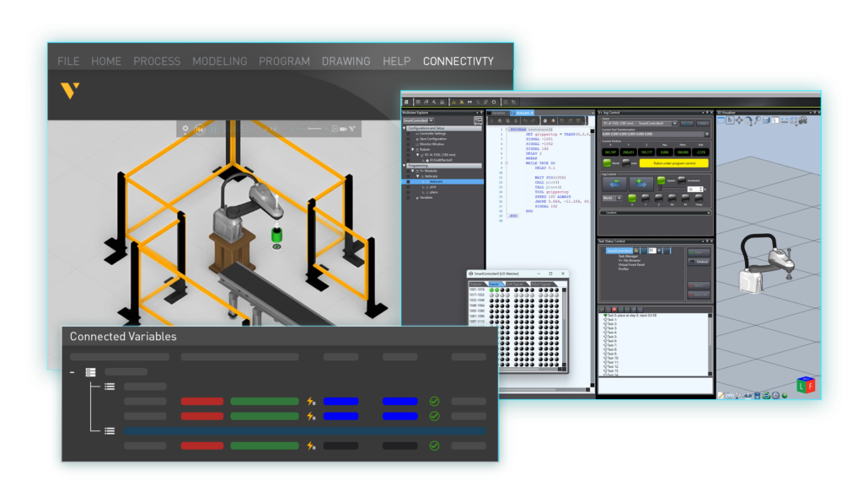Toggle World mode in the Jog Control panel
The height and width of the screenshot is (485, 863).
pos(608,162)
